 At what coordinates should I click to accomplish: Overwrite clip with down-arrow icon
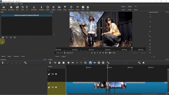(81, 63)
